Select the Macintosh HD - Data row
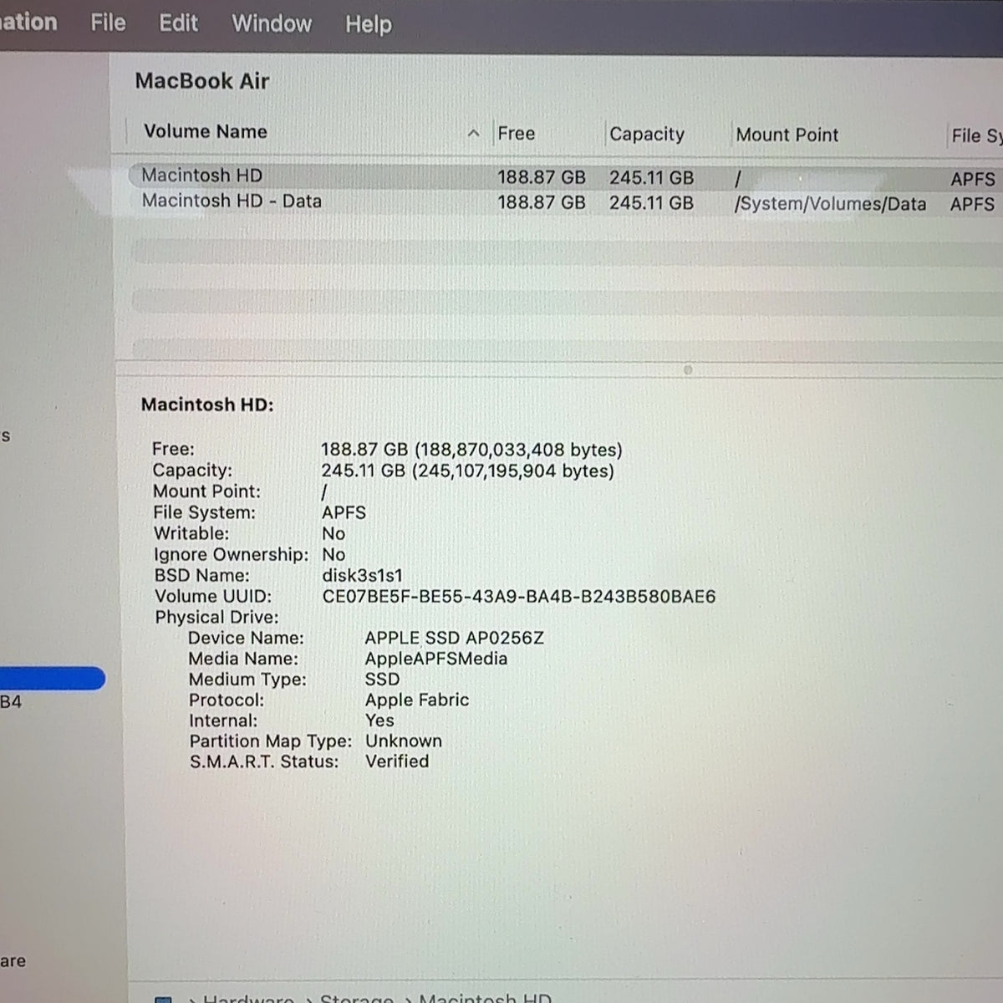Screen dimensions: 1003x1003 [x=565, y=202]
